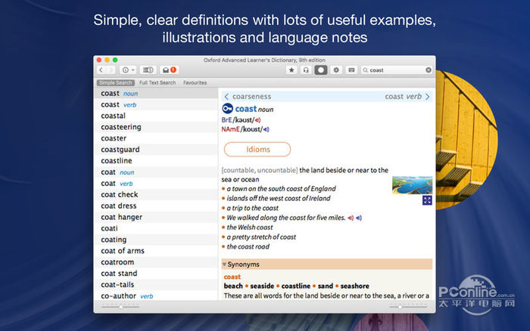Add entry to favourites with star icon
Image resolution: width=530 pixels, height=331 pixels.
tap(291, 70)
